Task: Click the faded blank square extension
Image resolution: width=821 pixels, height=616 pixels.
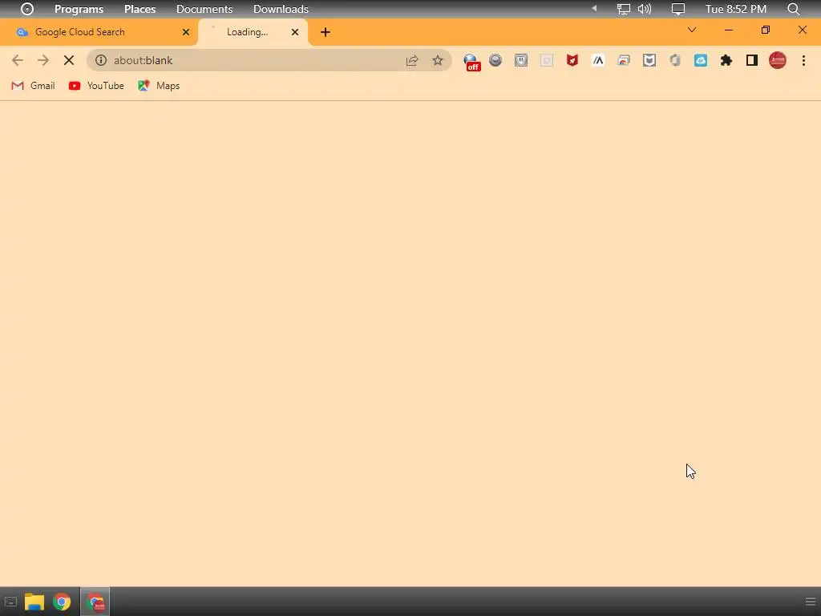Action: 547,60
